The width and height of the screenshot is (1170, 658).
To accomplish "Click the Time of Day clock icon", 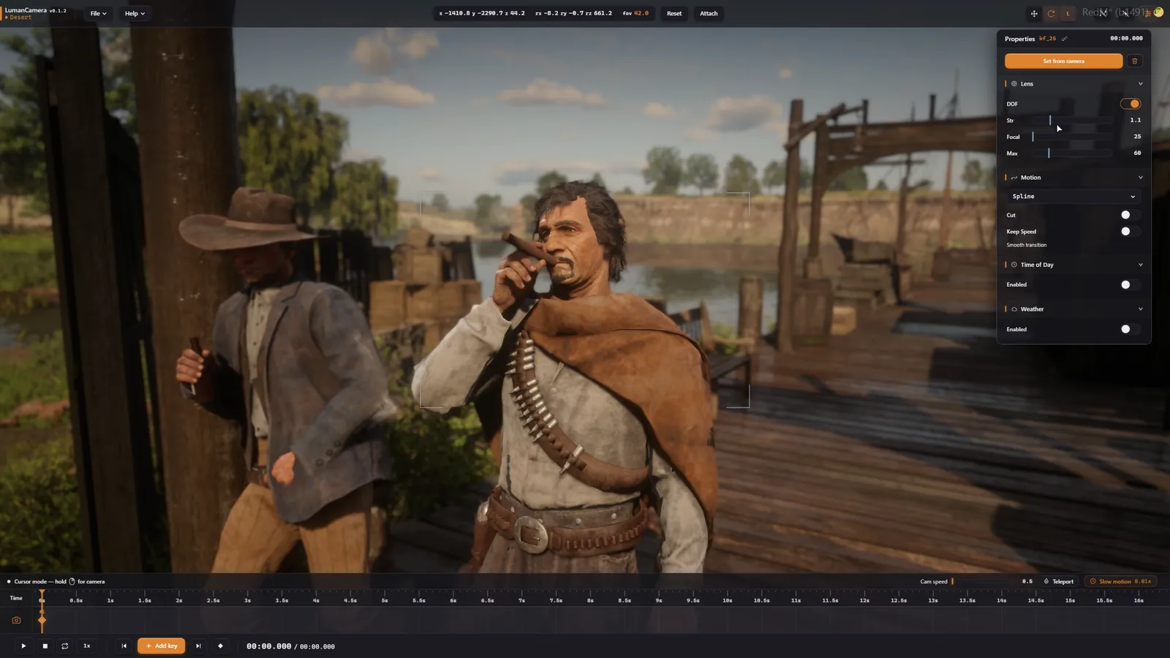I will (x=1014, y=265).
